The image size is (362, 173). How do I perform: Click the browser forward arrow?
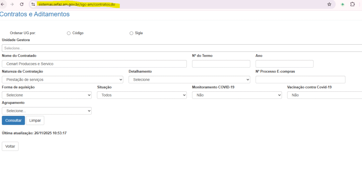pos(12,4)
